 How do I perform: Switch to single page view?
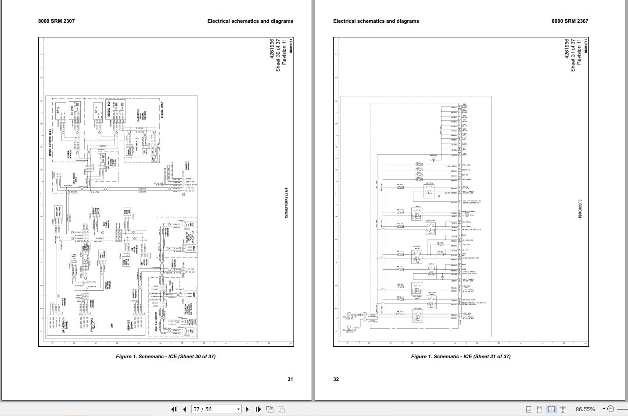[x=529, y=409]
